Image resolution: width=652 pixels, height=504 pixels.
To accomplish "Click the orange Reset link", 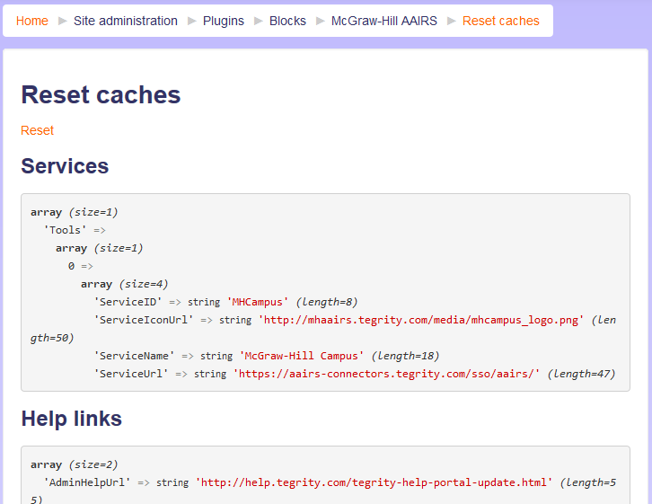I will coord(38,130).
